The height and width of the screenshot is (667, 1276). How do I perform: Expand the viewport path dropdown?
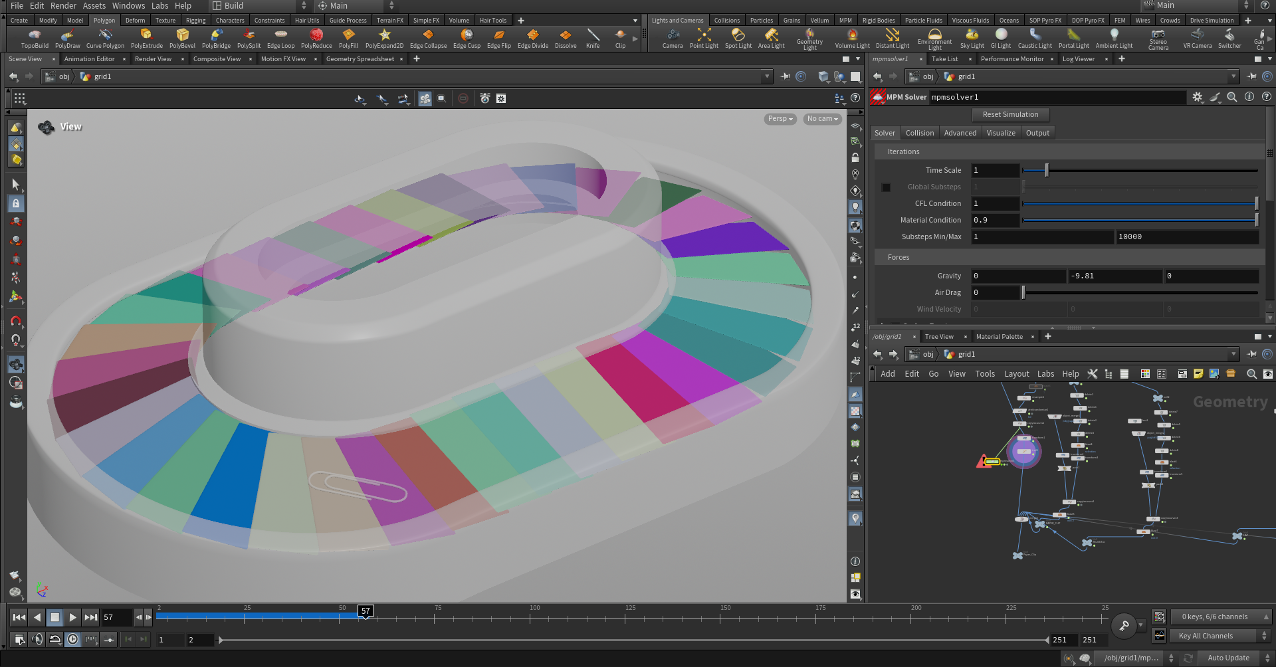(767, 76)
